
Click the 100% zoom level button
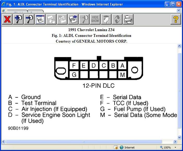click(x=165, y=148)
